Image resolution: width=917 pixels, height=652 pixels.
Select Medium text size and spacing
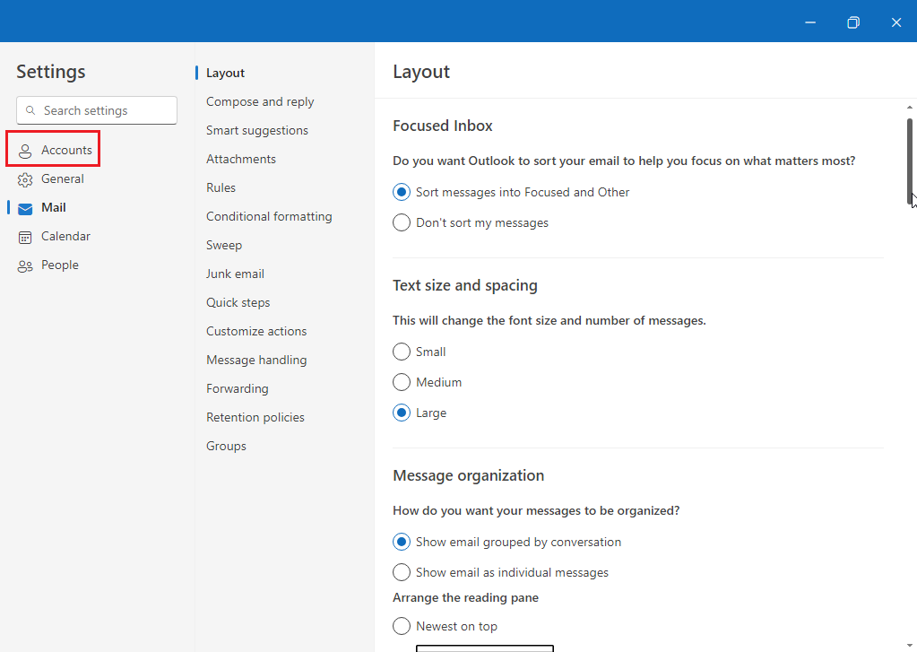pos(402,382)
